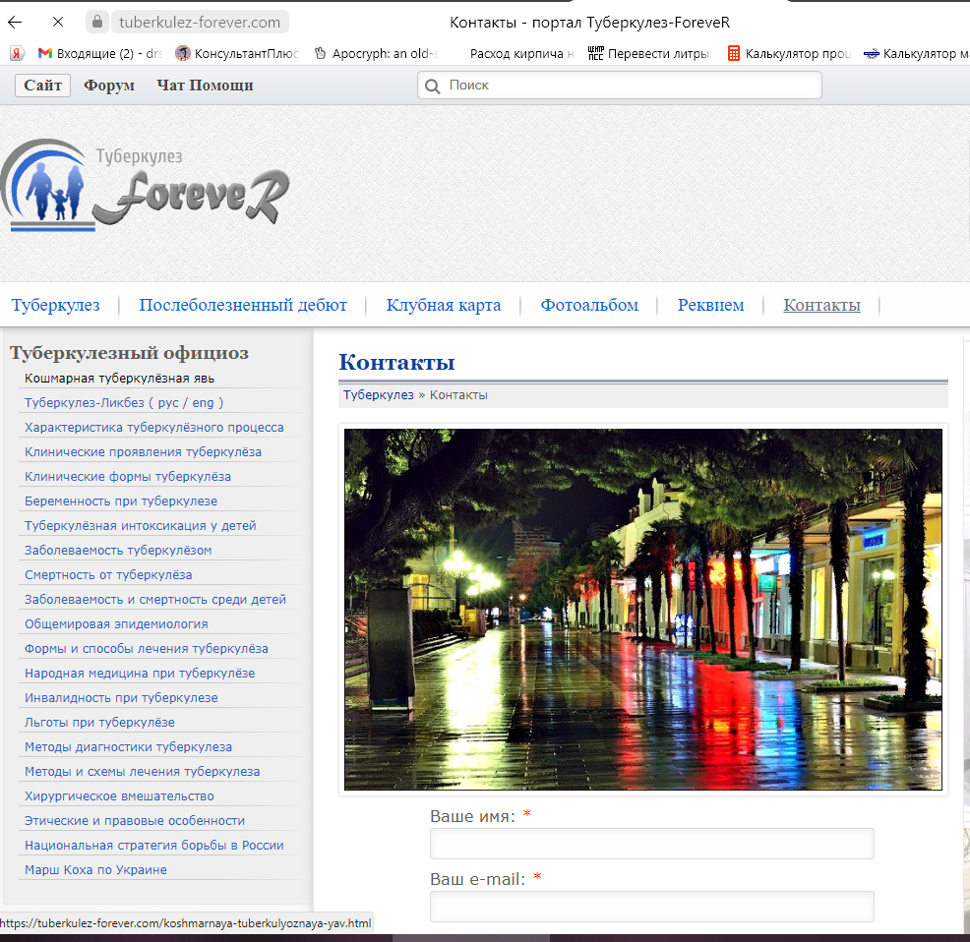Open Марш Коха по Украине link
This screenshot has width=970, height=942.
pos(95,869)
